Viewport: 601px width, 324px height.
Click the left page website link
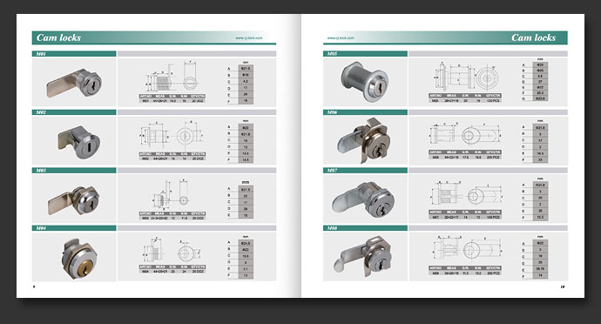(x=249, y=38)
